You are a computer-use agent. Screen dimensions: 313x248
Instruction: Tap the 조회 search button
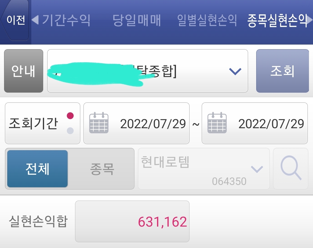pyautogui.click(x=283, y=71)
